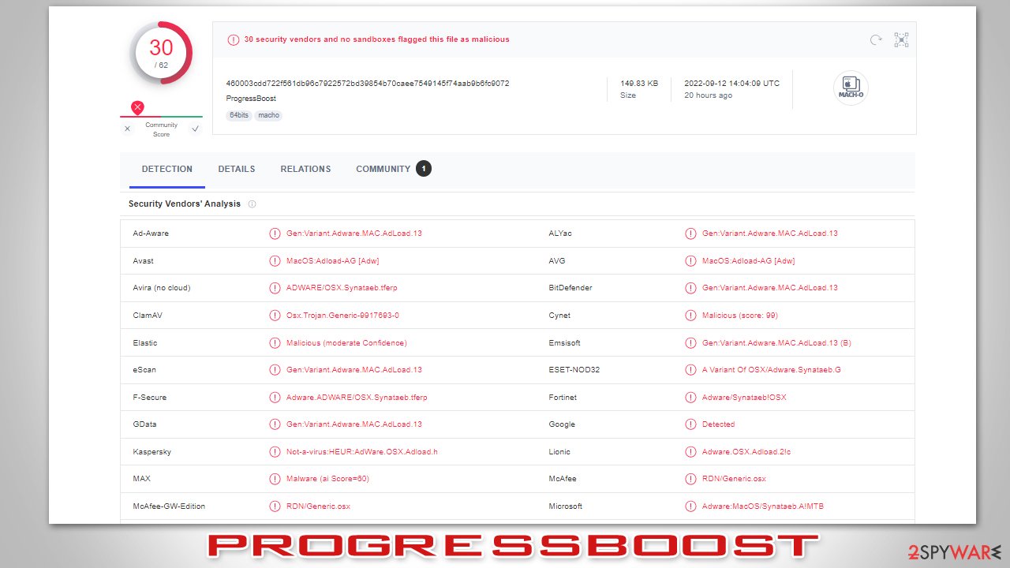1010x568 pixels.
Task: Click the Elastic Malicious moderate confidence result
Action: (x=346, y=343)
